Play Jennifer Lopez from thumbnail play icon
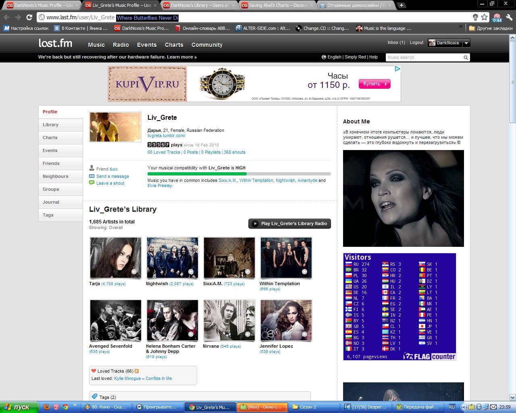This screenshot has height=413, width=516. point(304,334)
